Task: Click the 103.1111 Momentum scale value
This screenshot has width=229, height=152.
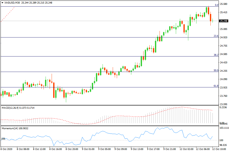Action: pos(224,128)
